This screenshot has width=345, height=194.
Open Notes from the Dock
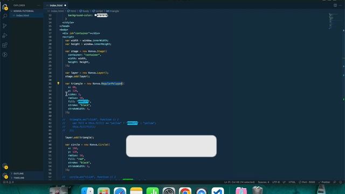coord(136,190)
